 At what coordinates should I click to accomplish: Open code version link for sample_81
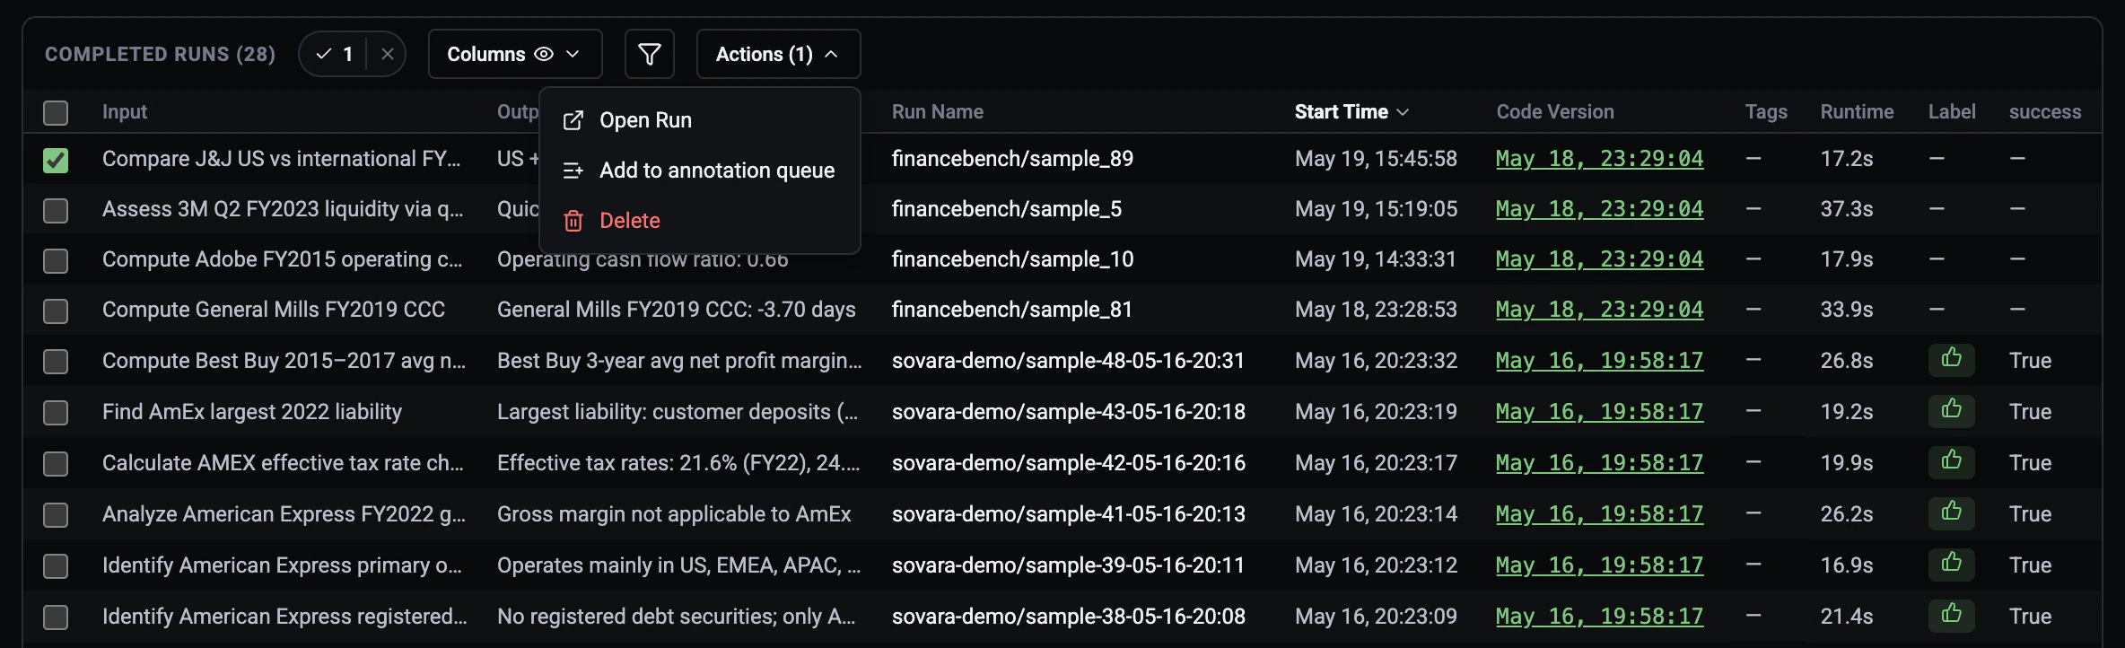[x=1599, y=310]
